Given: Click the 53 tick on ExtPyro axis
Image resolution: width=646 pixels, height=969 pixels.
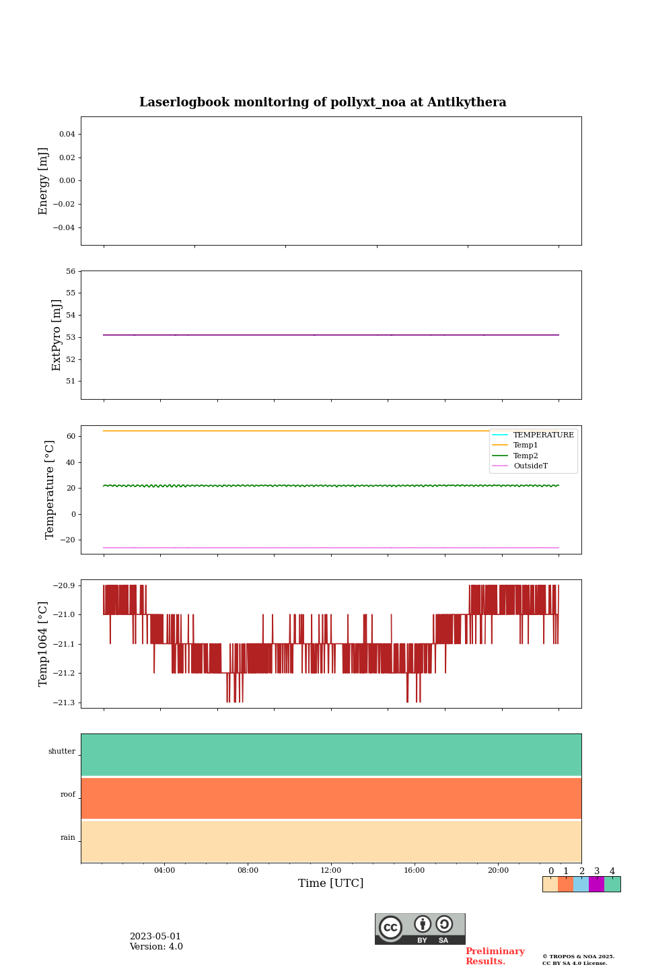Looking at the screenshot, I should point(71,337).
